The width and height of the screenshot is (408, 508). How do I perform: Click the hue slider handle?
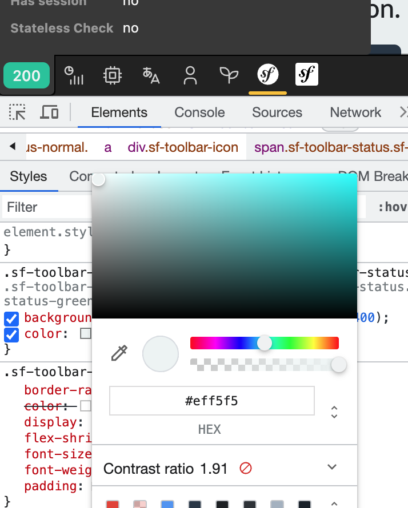pos(265,343)
